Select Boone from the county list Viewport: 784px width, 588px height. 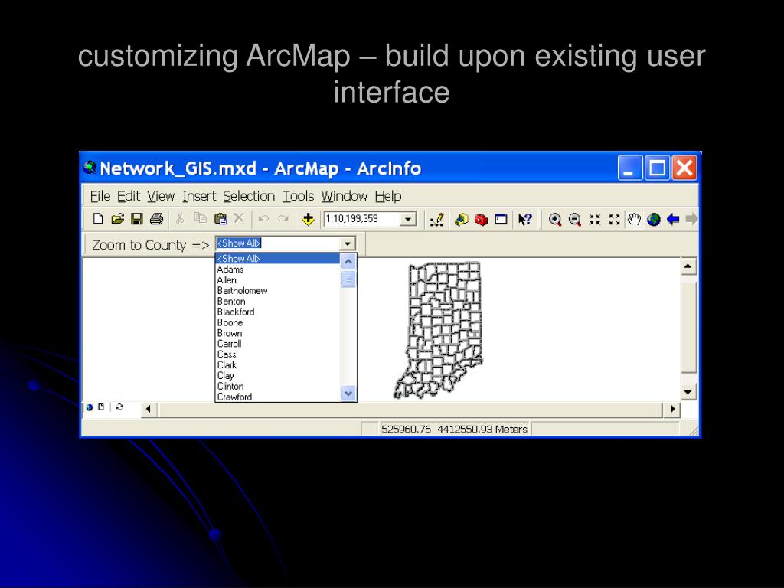point(277,322)
